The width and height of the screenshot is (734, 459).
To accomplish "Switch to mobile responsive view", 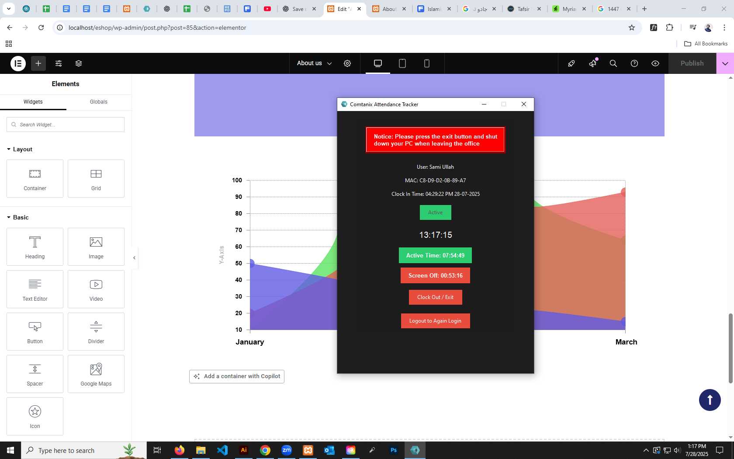I will (427, 63).
